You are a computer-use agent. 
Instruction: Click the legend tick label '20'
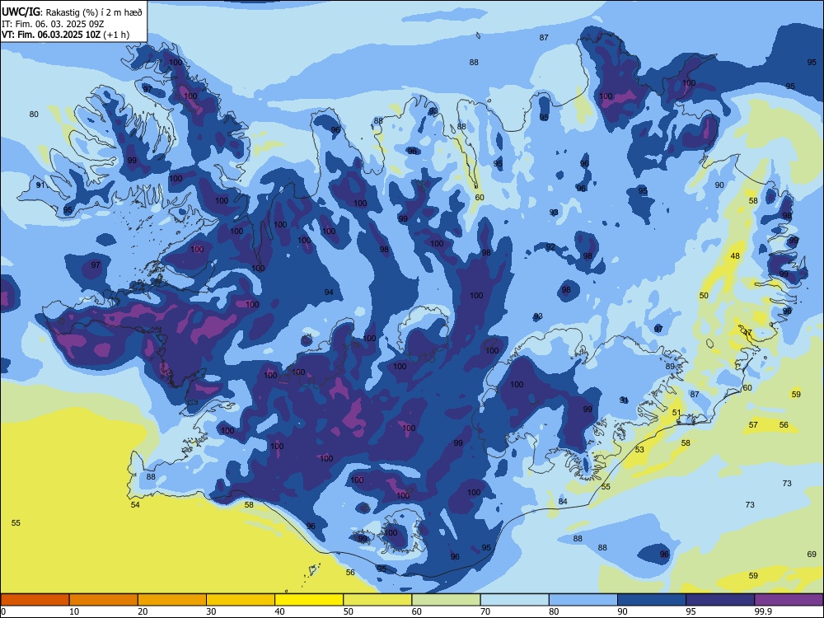click(143, 611)
